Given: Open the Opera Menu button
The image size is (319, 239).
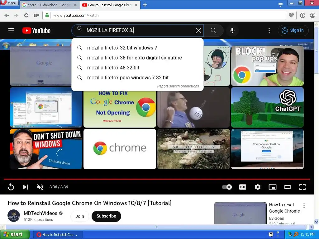Looking at the screenshot, I should (x=9, y=3).
